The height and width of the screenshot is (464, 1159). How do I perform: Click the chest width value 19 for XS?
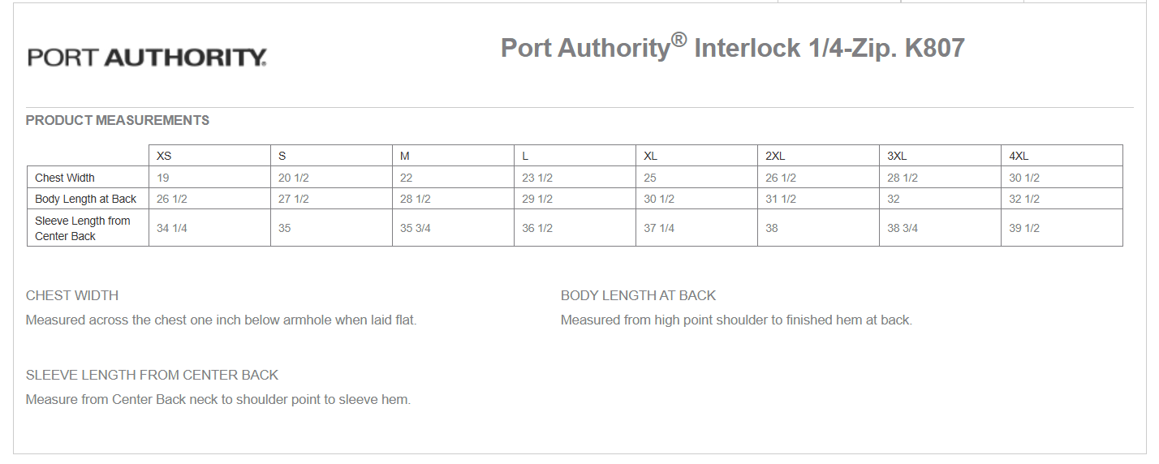point(163,178)
